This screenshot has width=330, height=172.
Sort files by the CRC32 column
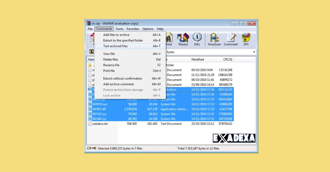click(x=226, y=59)
